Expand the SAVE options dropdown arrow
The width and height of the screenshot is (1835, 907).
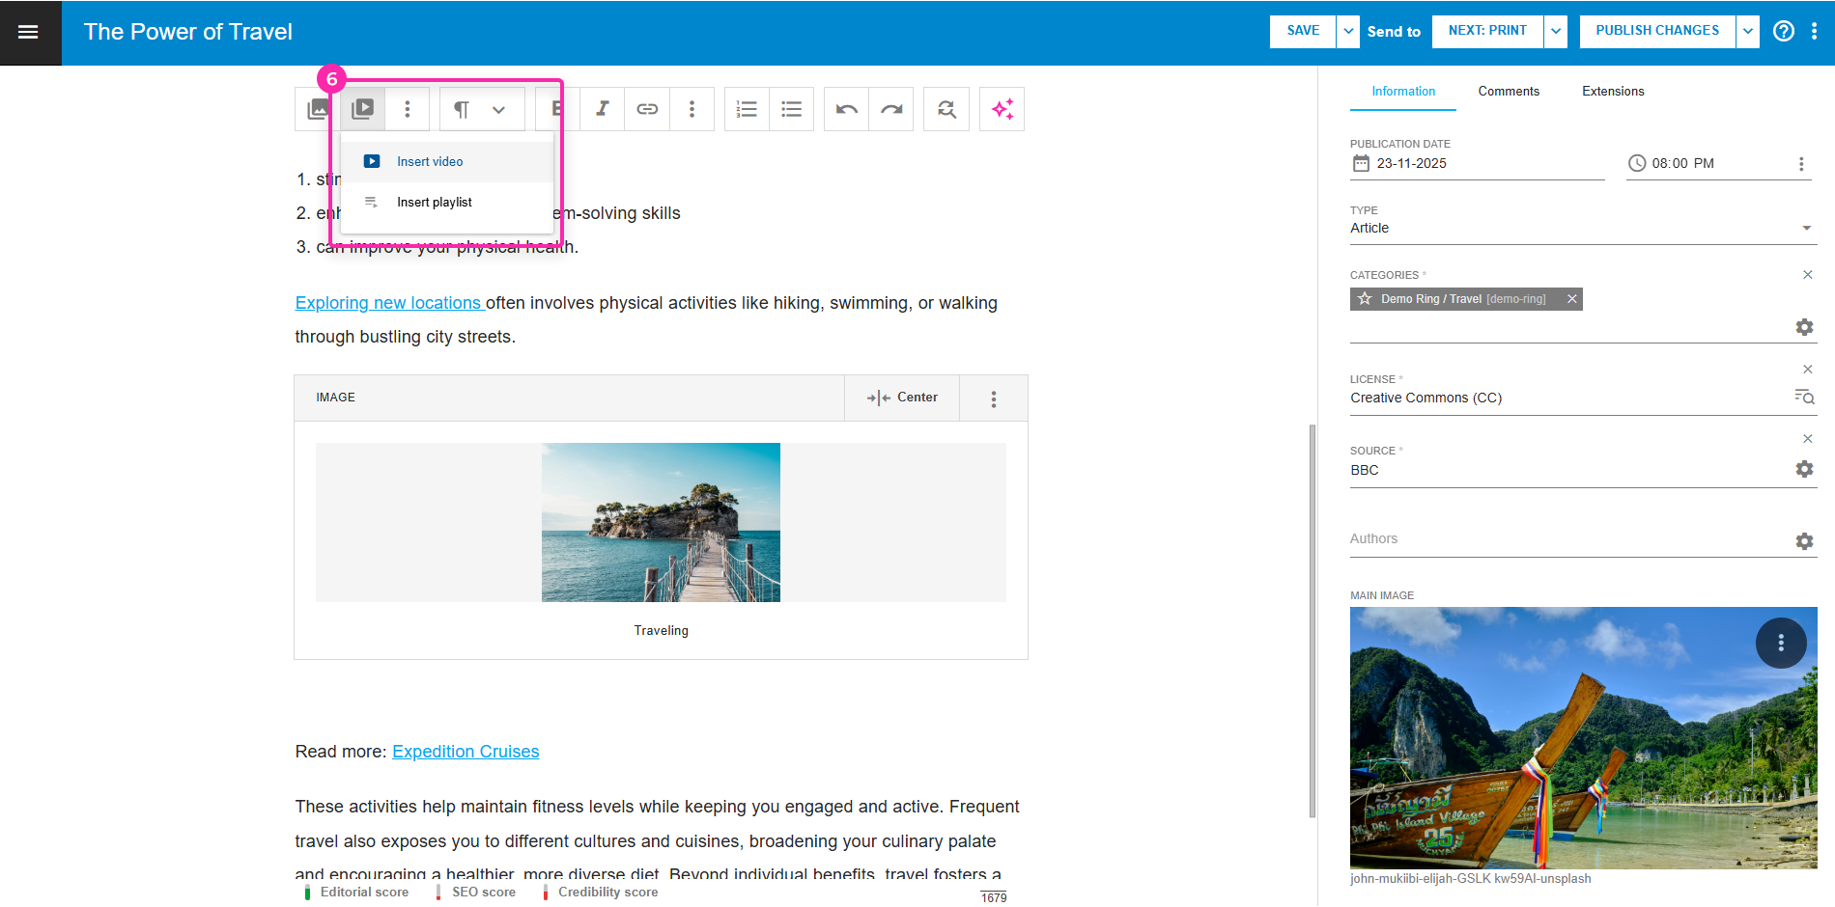click(x=1348, y=31)
